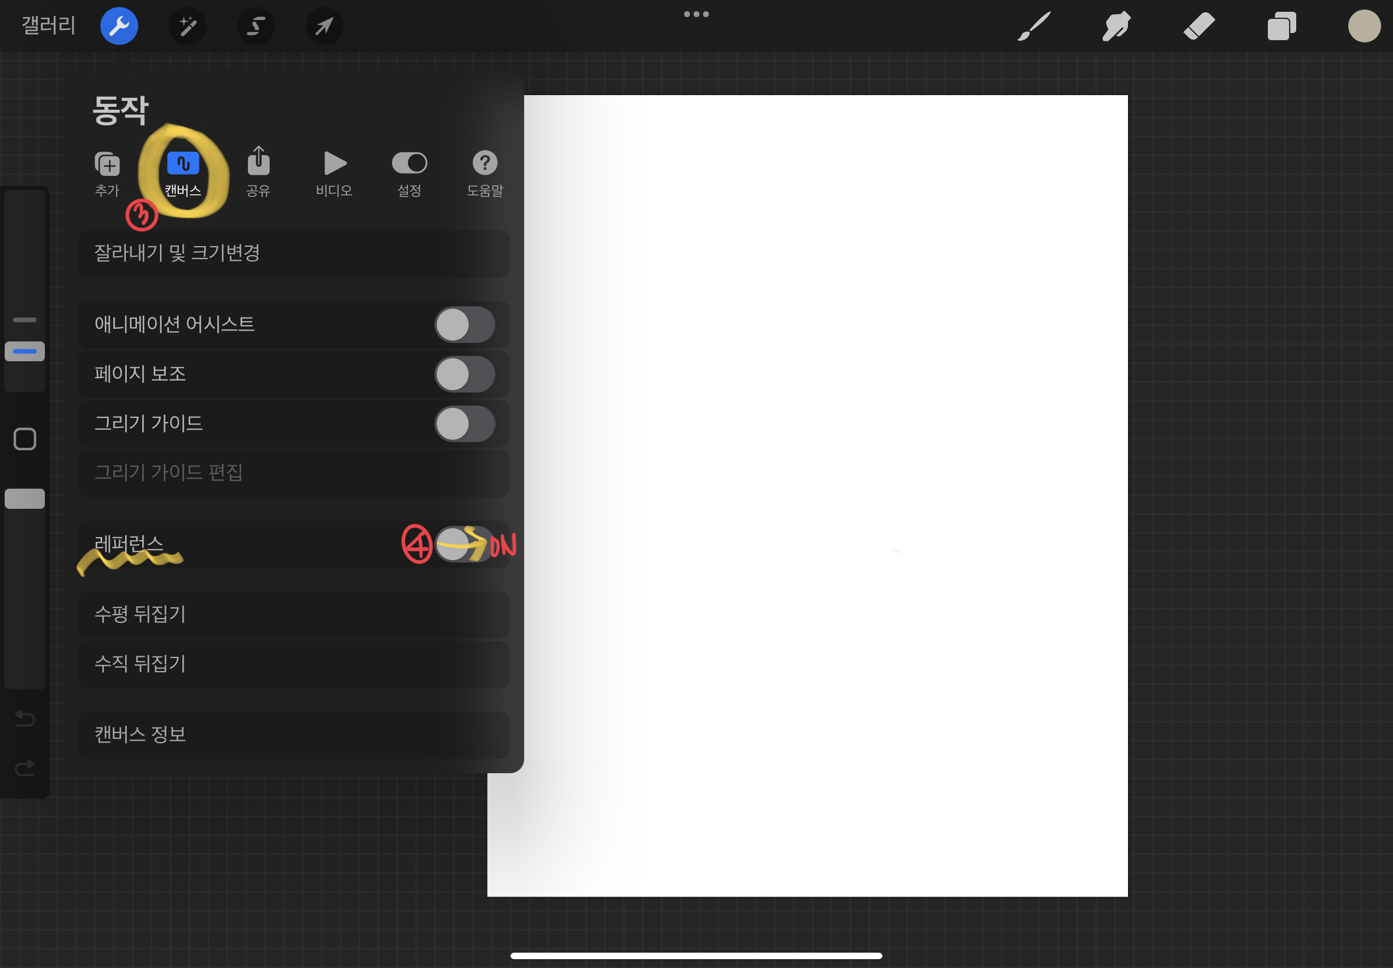1393x968 pixels.
Task: Open the Actions wrench menu
Action: pyautogui.click(x=119, y=26)
